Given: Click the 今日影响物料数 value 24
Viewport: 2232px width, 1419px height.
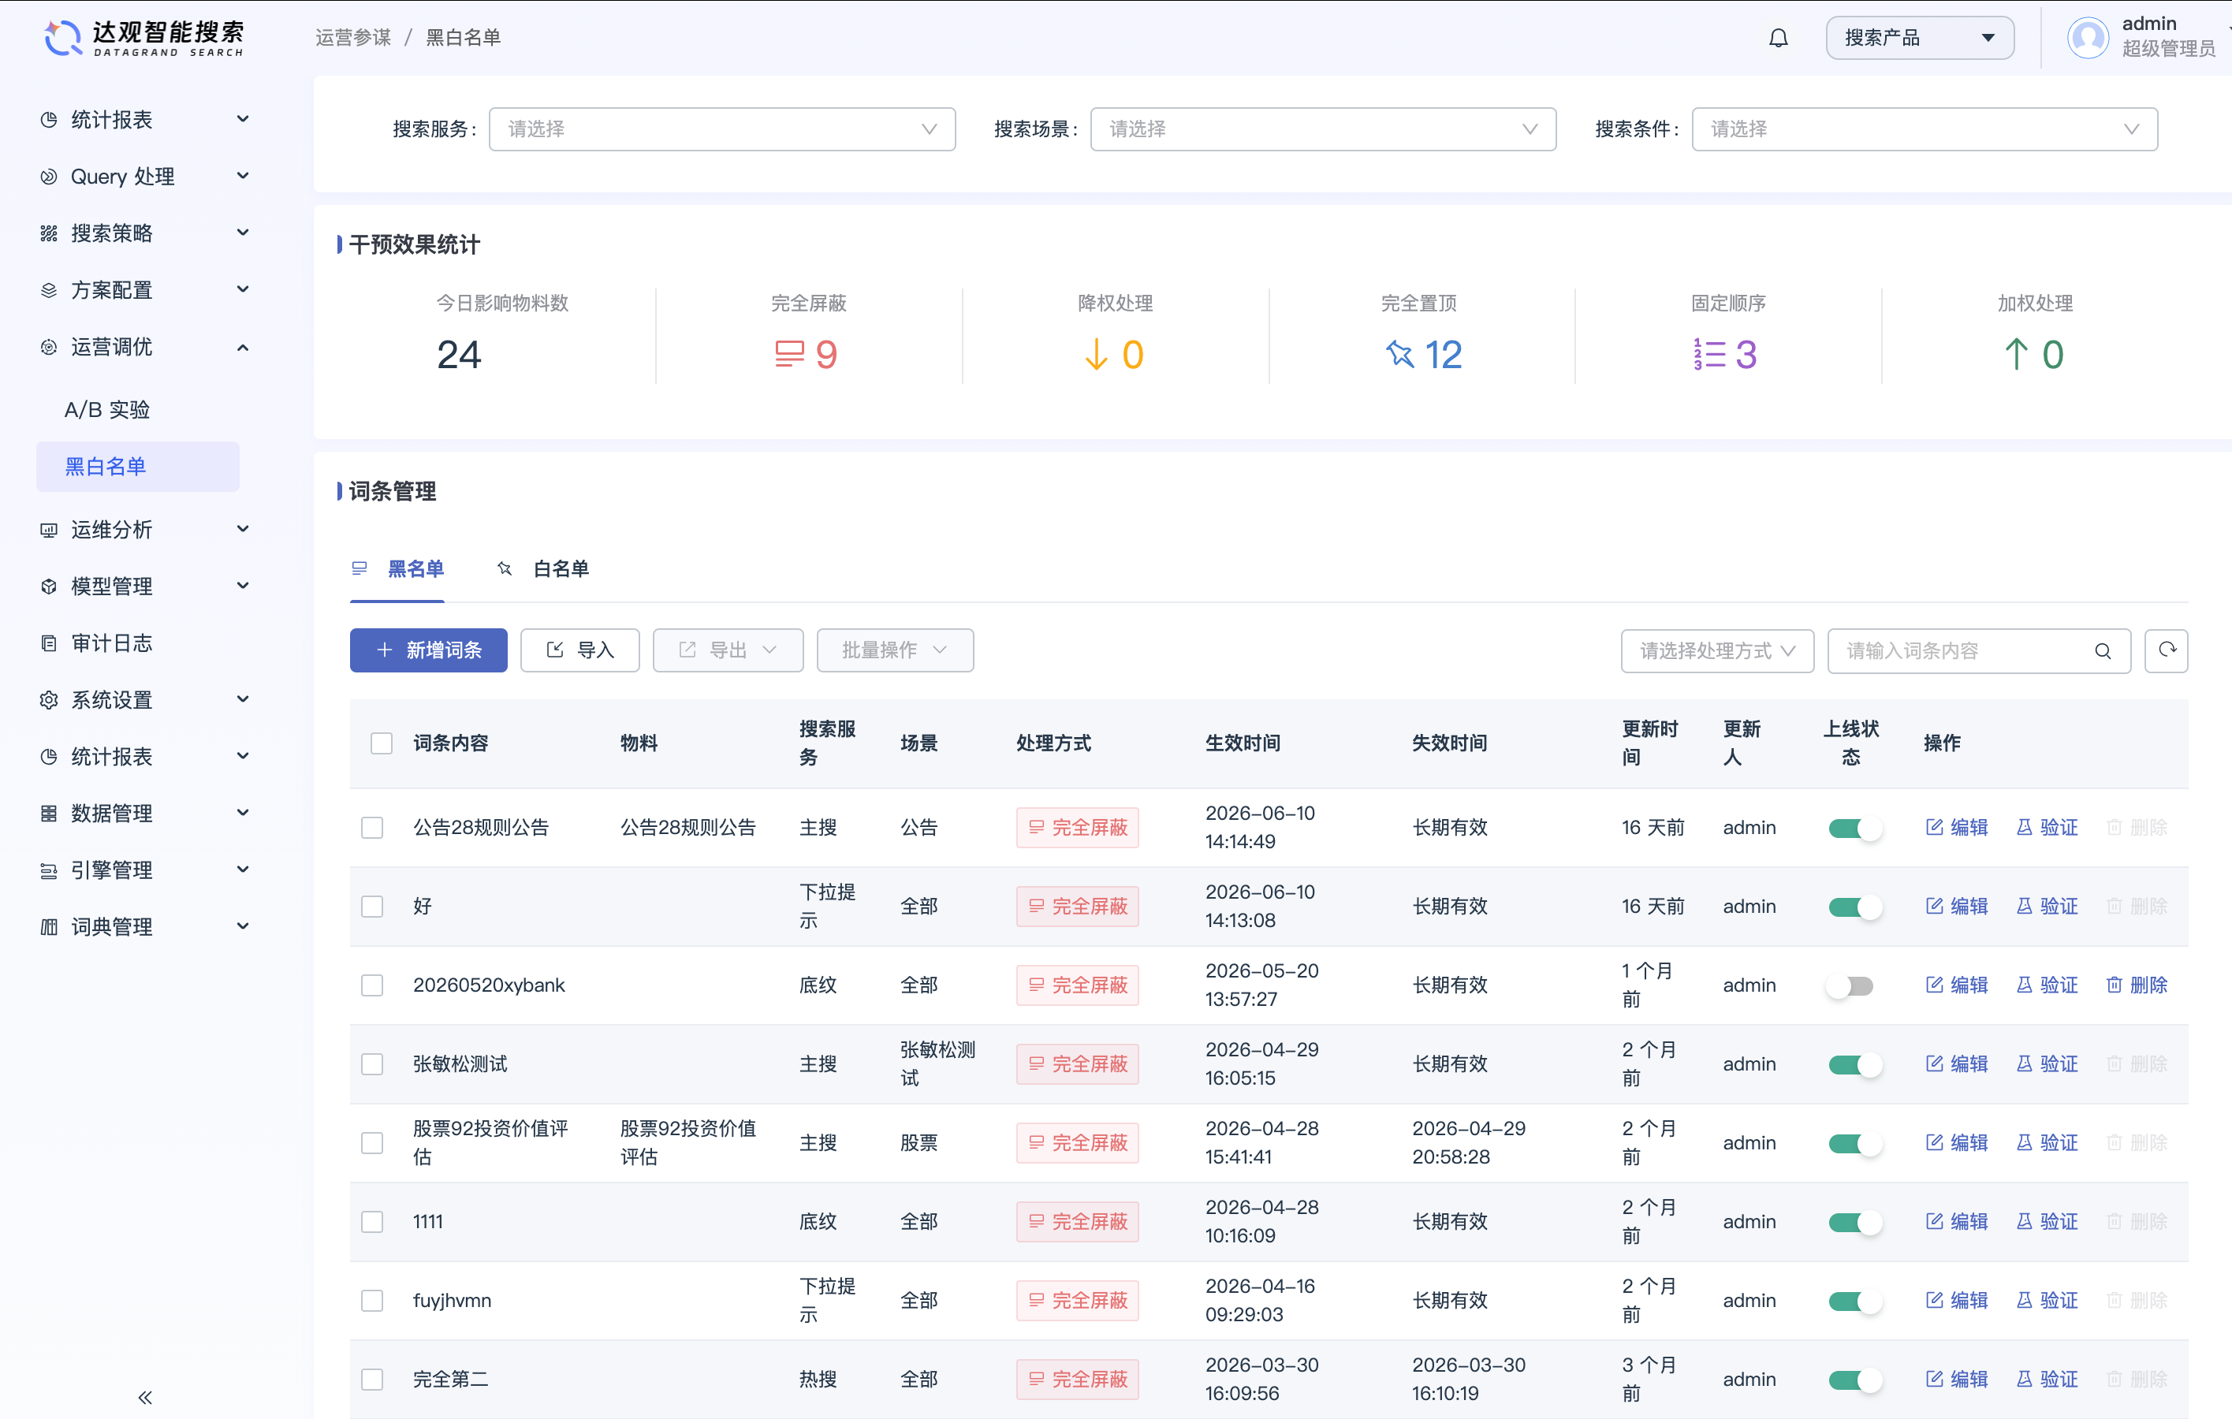Looking at the screenshot, I should pyautogui.click(x=459, y=354).
